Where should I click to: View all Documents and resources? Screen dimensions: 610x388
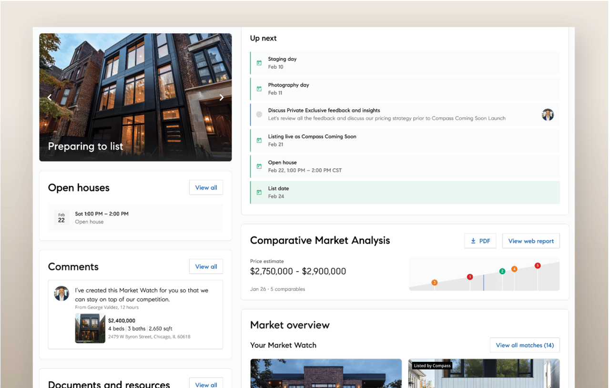206,384
